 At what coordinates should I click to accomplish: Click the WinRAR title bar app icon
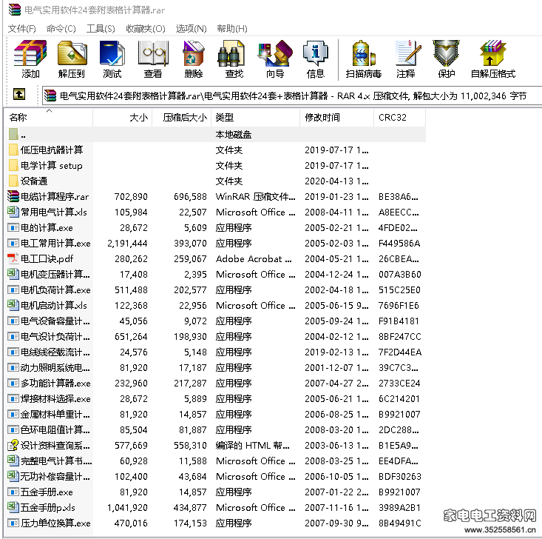point(15,10)
